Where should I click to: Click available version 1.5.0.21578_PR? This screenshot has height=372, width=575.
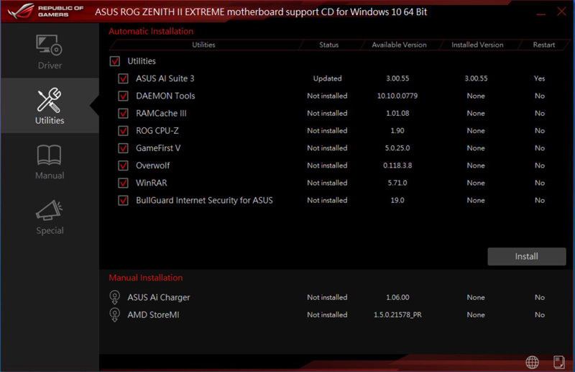[397, 314]
